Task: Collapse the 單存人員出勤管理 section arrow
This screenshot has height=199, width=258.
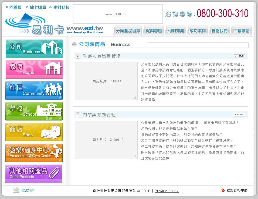Action: pos(78,56)
